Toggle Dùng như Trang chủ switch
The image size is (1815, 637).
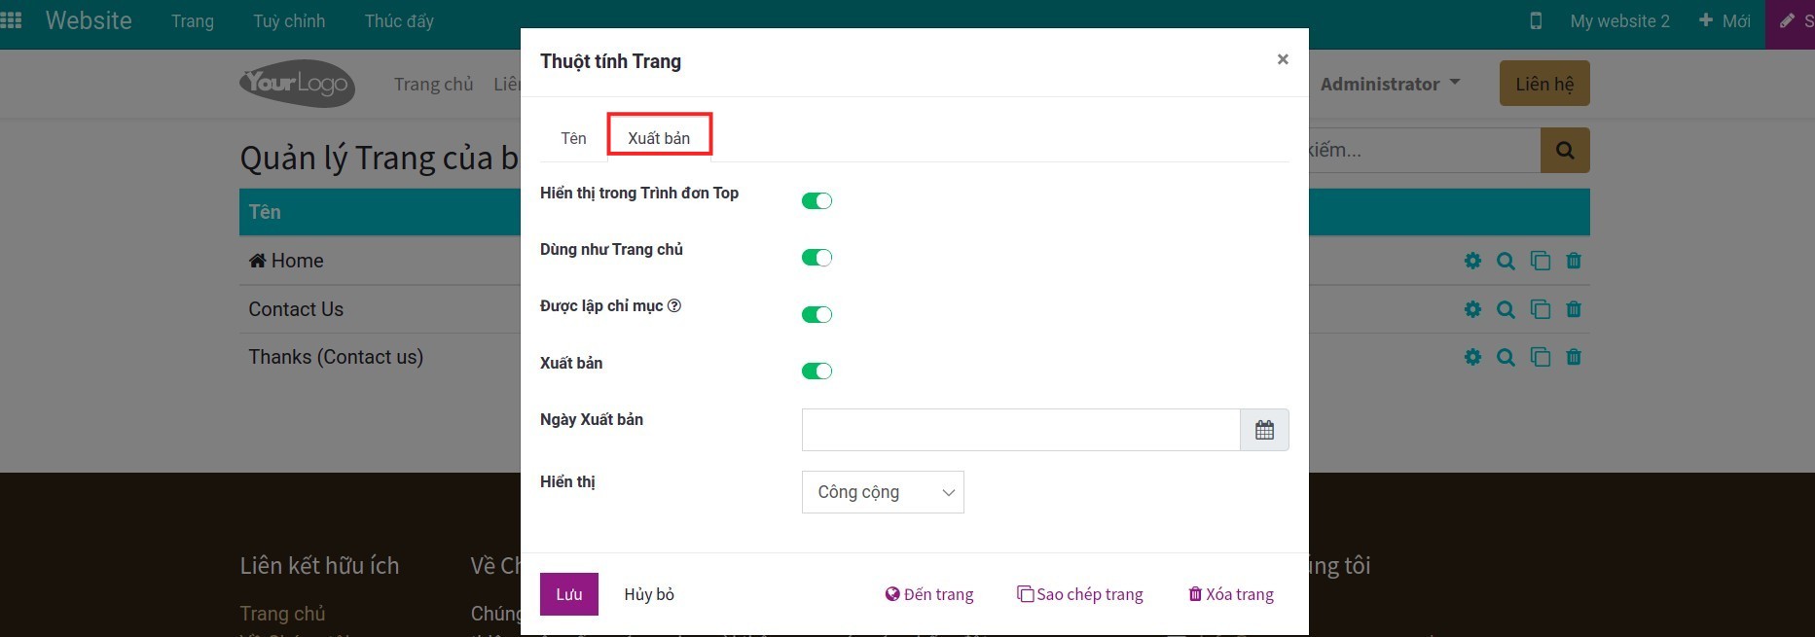pyautogui.click(x=817, y=258)
